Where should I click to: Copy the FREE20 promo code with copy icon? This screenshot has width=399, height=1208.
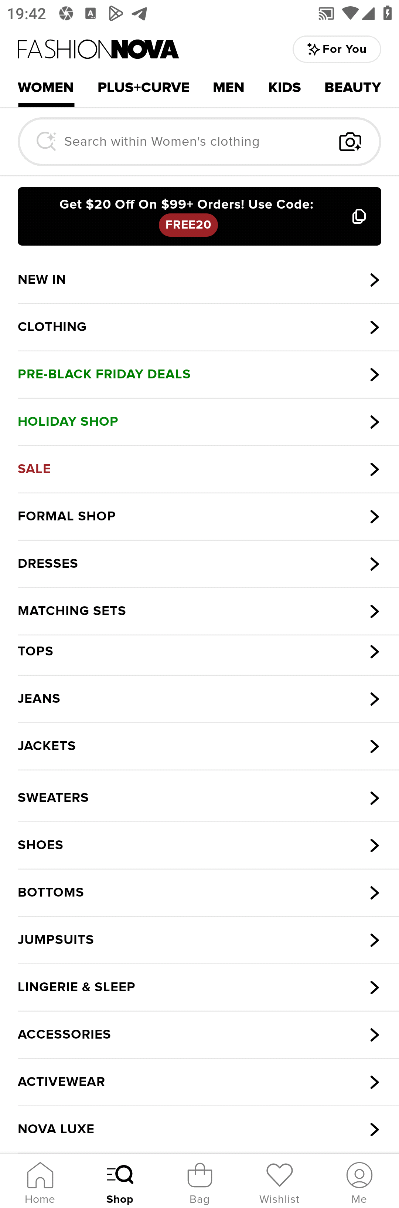(359, 216)
